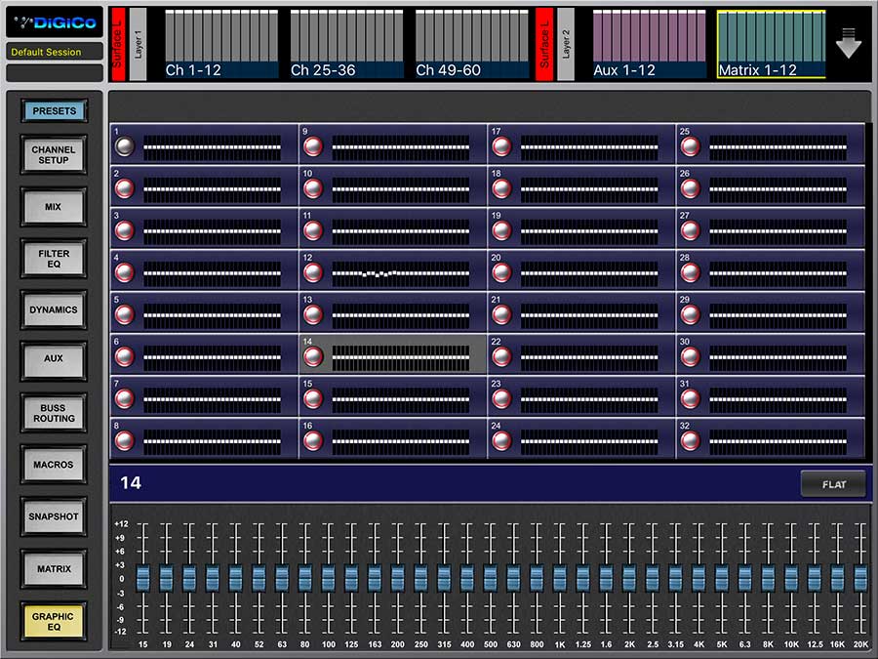The image size is (878, 659).
Task: Open the PRESETS page
Action: pyautogui.click(x=54, y=111)
